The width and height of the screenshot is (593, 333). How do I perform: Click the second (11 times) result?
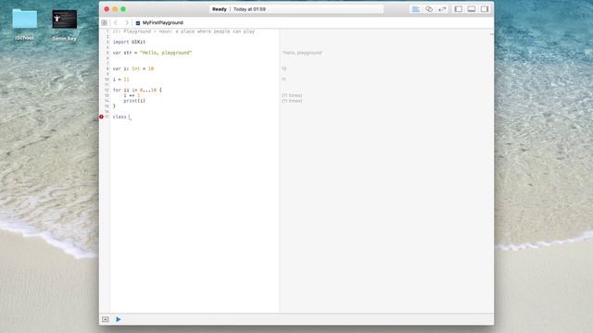(292, 101)
